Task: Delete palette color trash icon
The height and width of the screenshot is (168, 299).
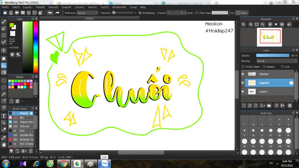Action: coord(17,101)
